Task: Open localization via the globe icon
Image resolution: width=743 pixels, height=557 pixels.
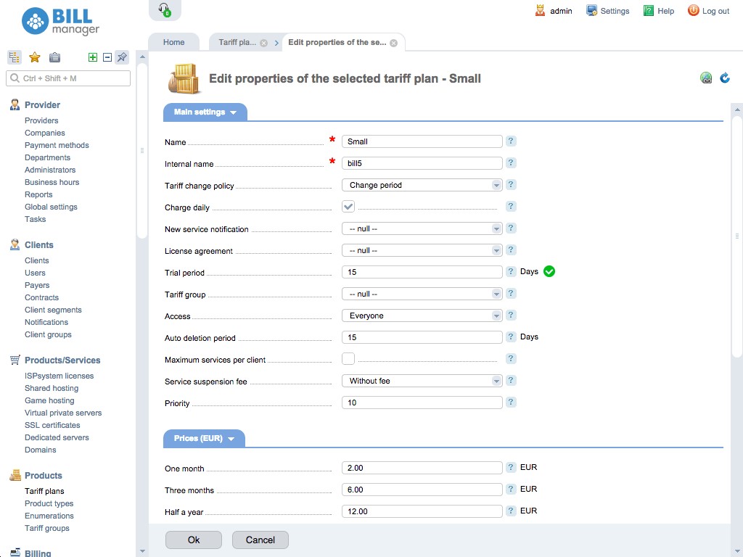Action: pos(706,77)
